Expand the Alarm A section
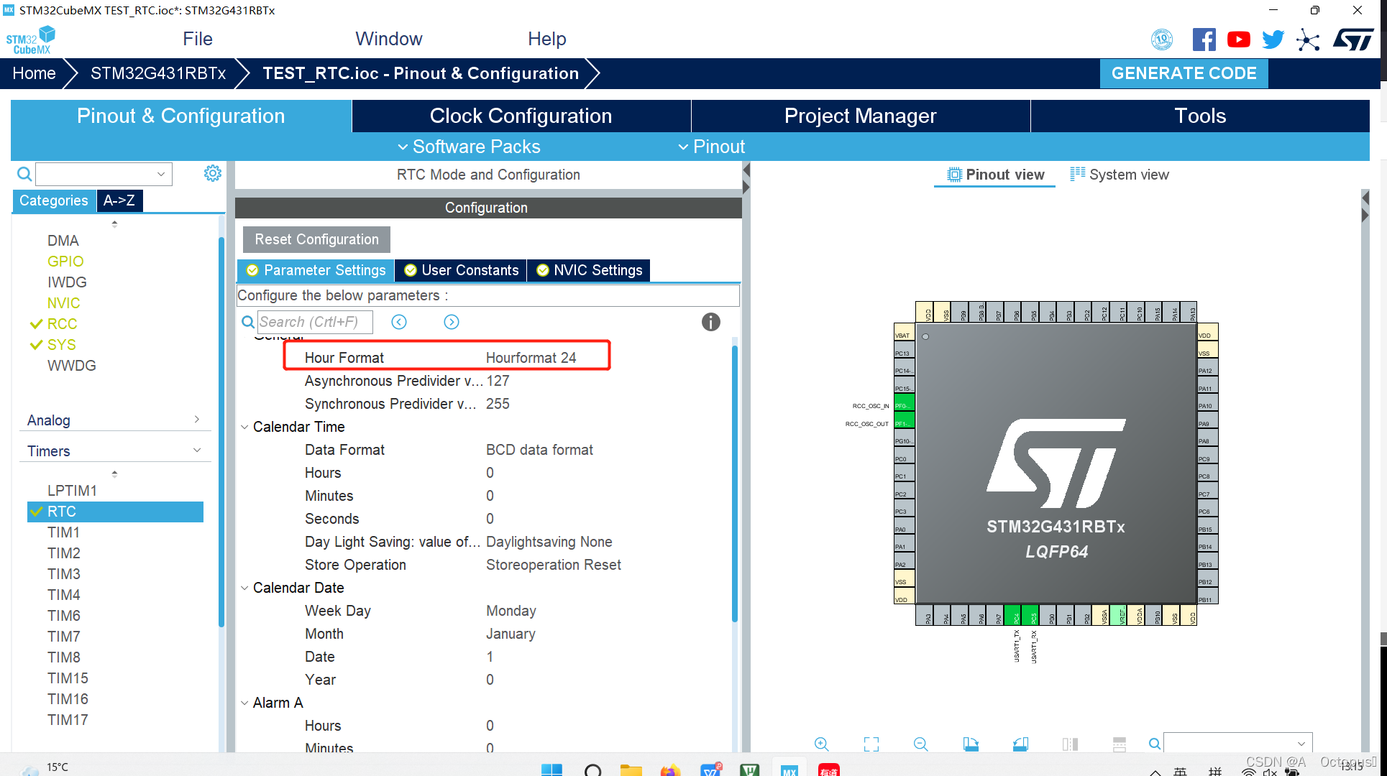This screenshot has width=1387, height=776. coord(246,703)
